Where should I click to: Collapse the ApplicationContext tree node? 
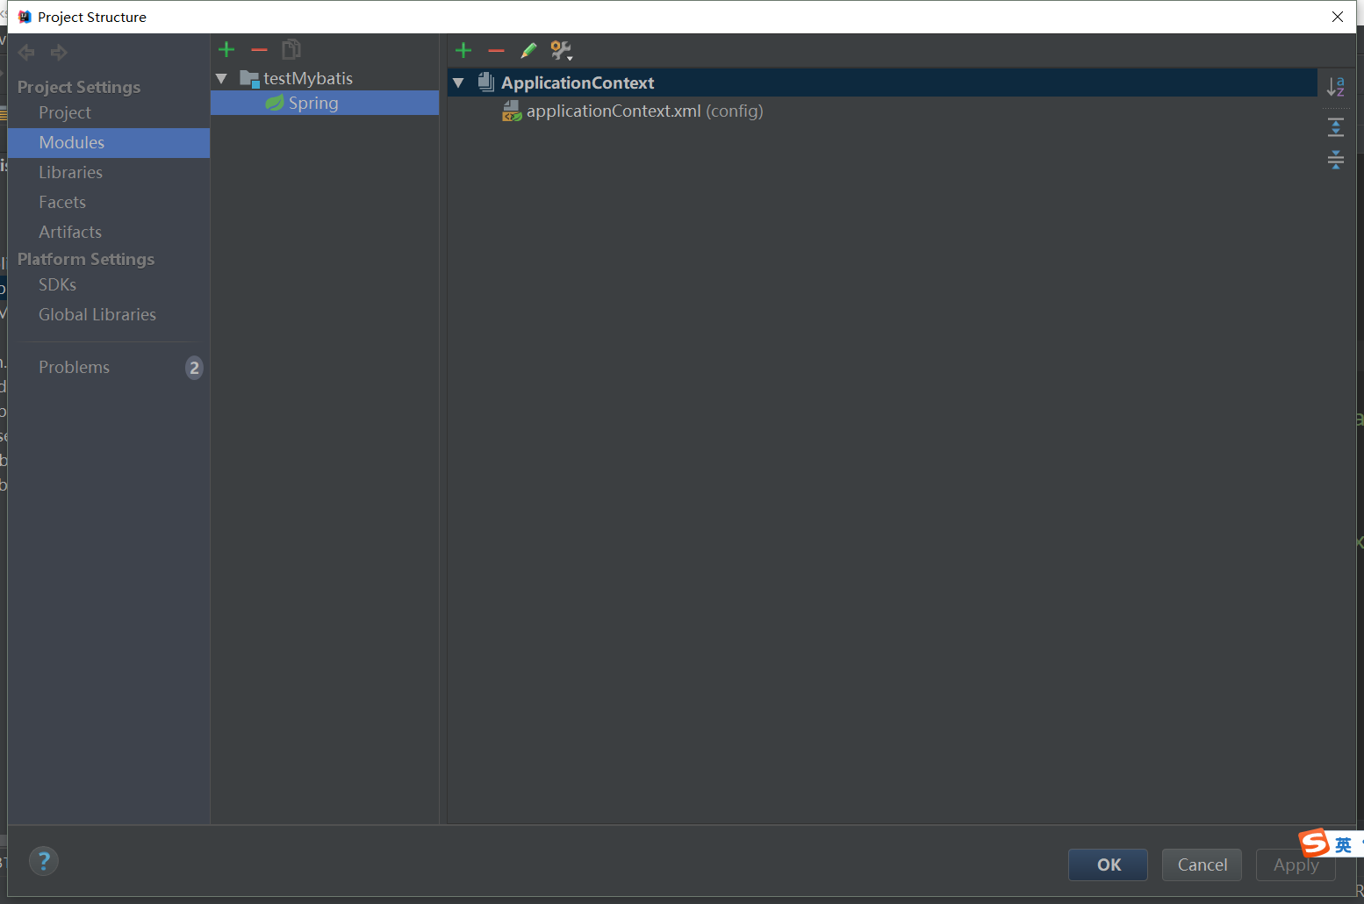[x=457, y=83]
